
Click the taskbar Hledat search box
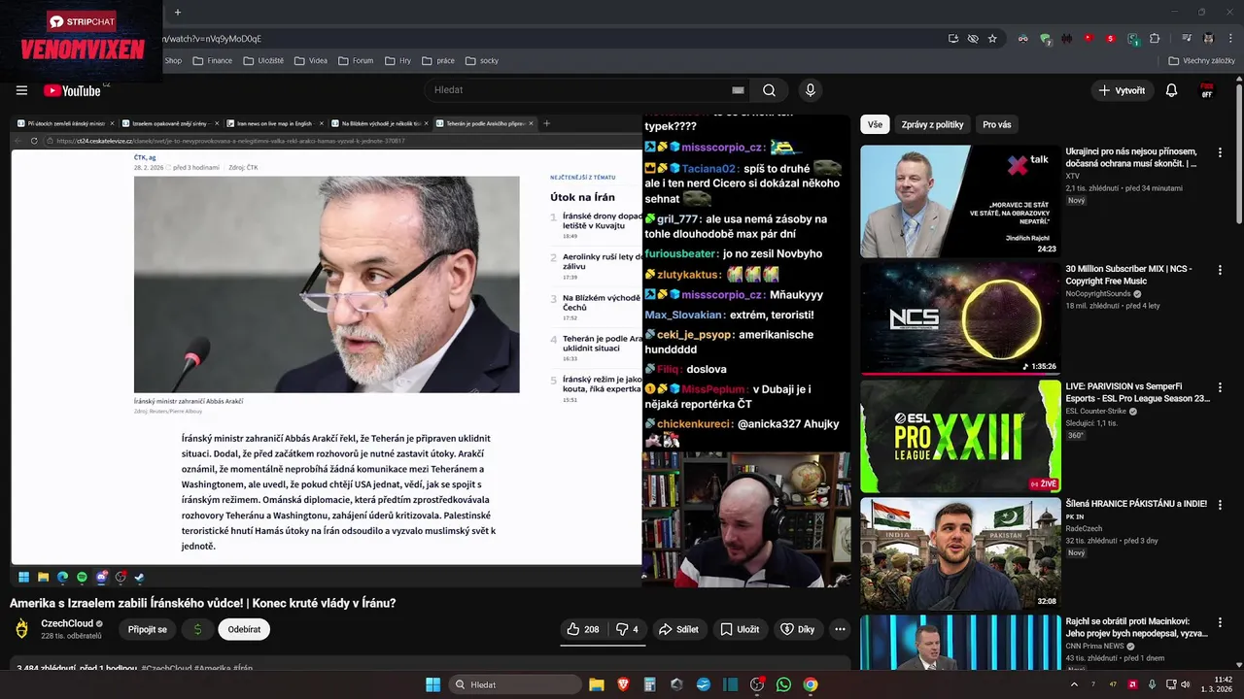(515, 684)
